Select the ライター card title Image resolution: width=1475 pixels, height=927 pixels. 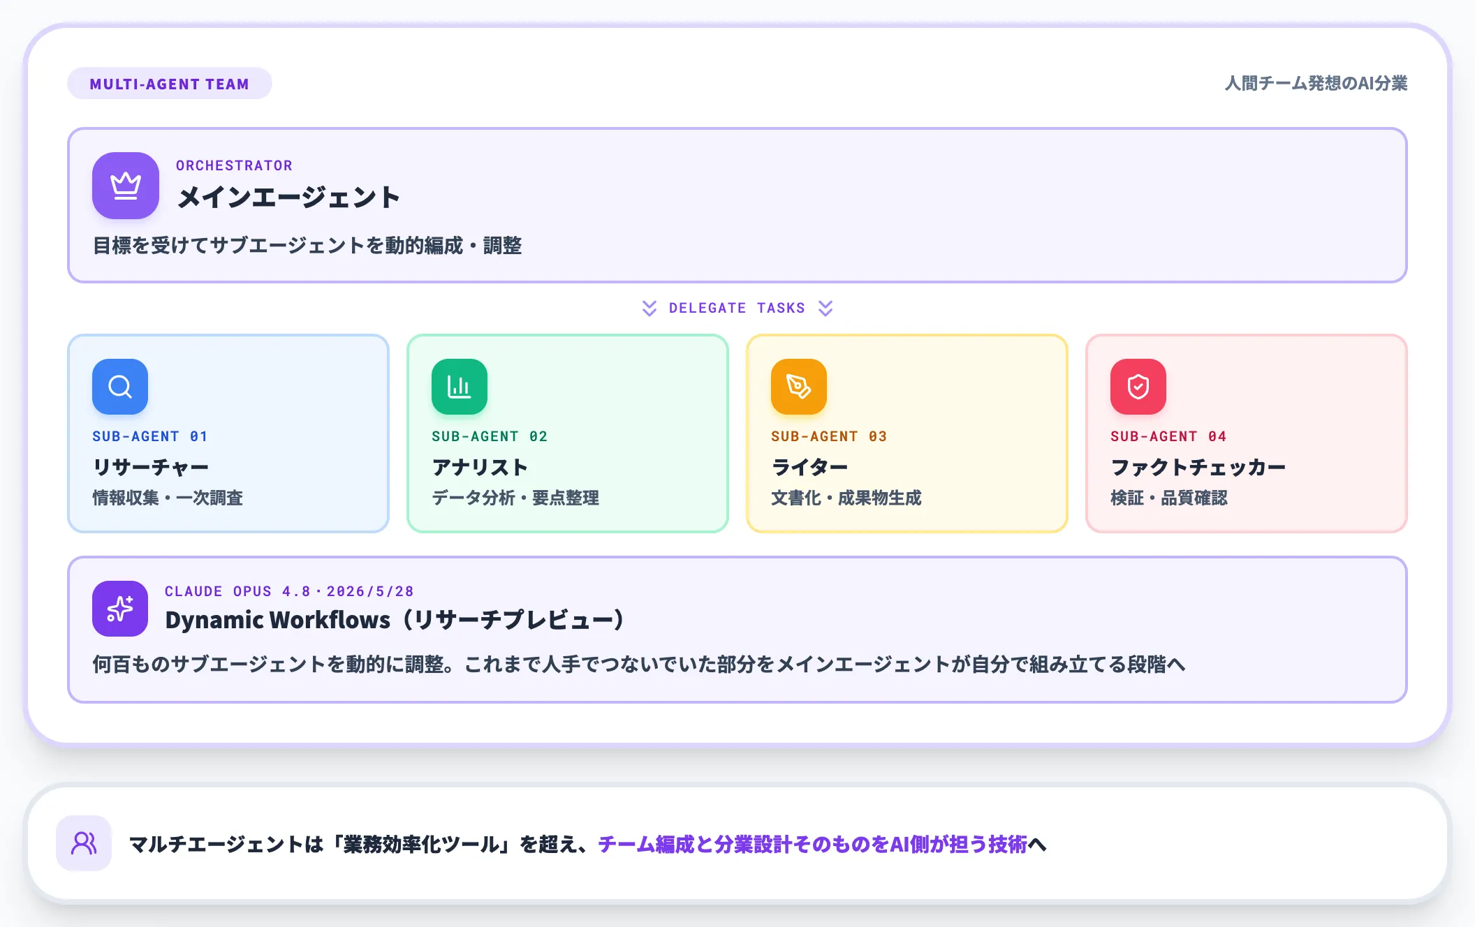tap(809, 467)
